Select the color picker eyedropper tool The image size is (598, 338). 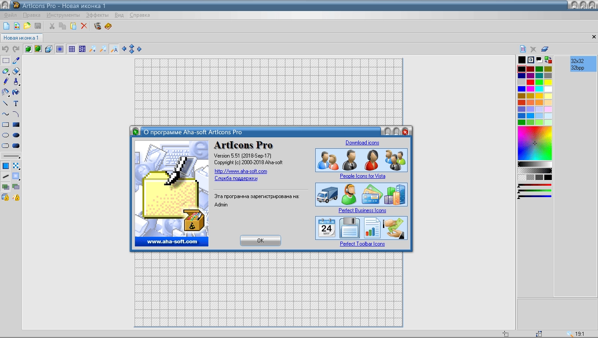(16, 60)
